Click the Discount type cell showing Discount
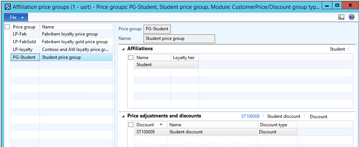This screenshot has width=359, height=147. pos(277,132)
